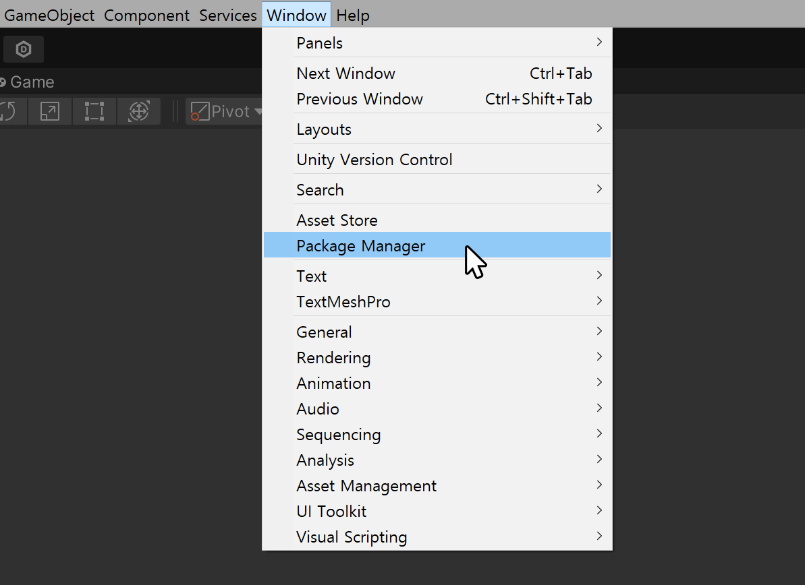805x585 pixels.
Task: Select the Rotate tool icon
Action: [9, 111]
